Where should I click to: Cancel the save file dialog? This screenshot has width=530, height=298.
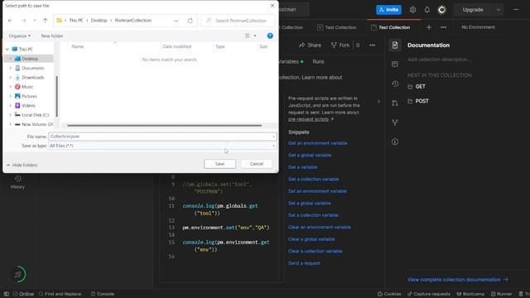click(x=256, y=164)
